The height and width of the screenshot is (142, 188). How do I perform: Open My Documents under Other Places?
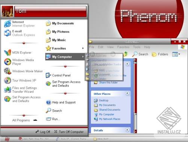pos(105,105)
